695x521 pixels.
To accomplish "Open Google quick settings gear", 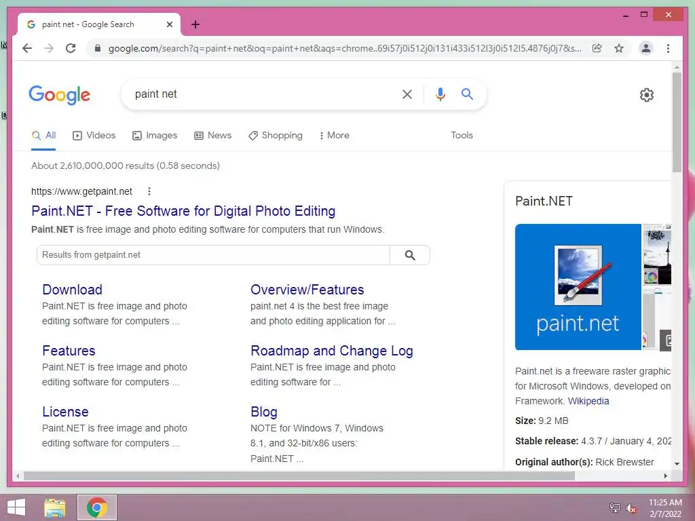I will pos(647,95).
